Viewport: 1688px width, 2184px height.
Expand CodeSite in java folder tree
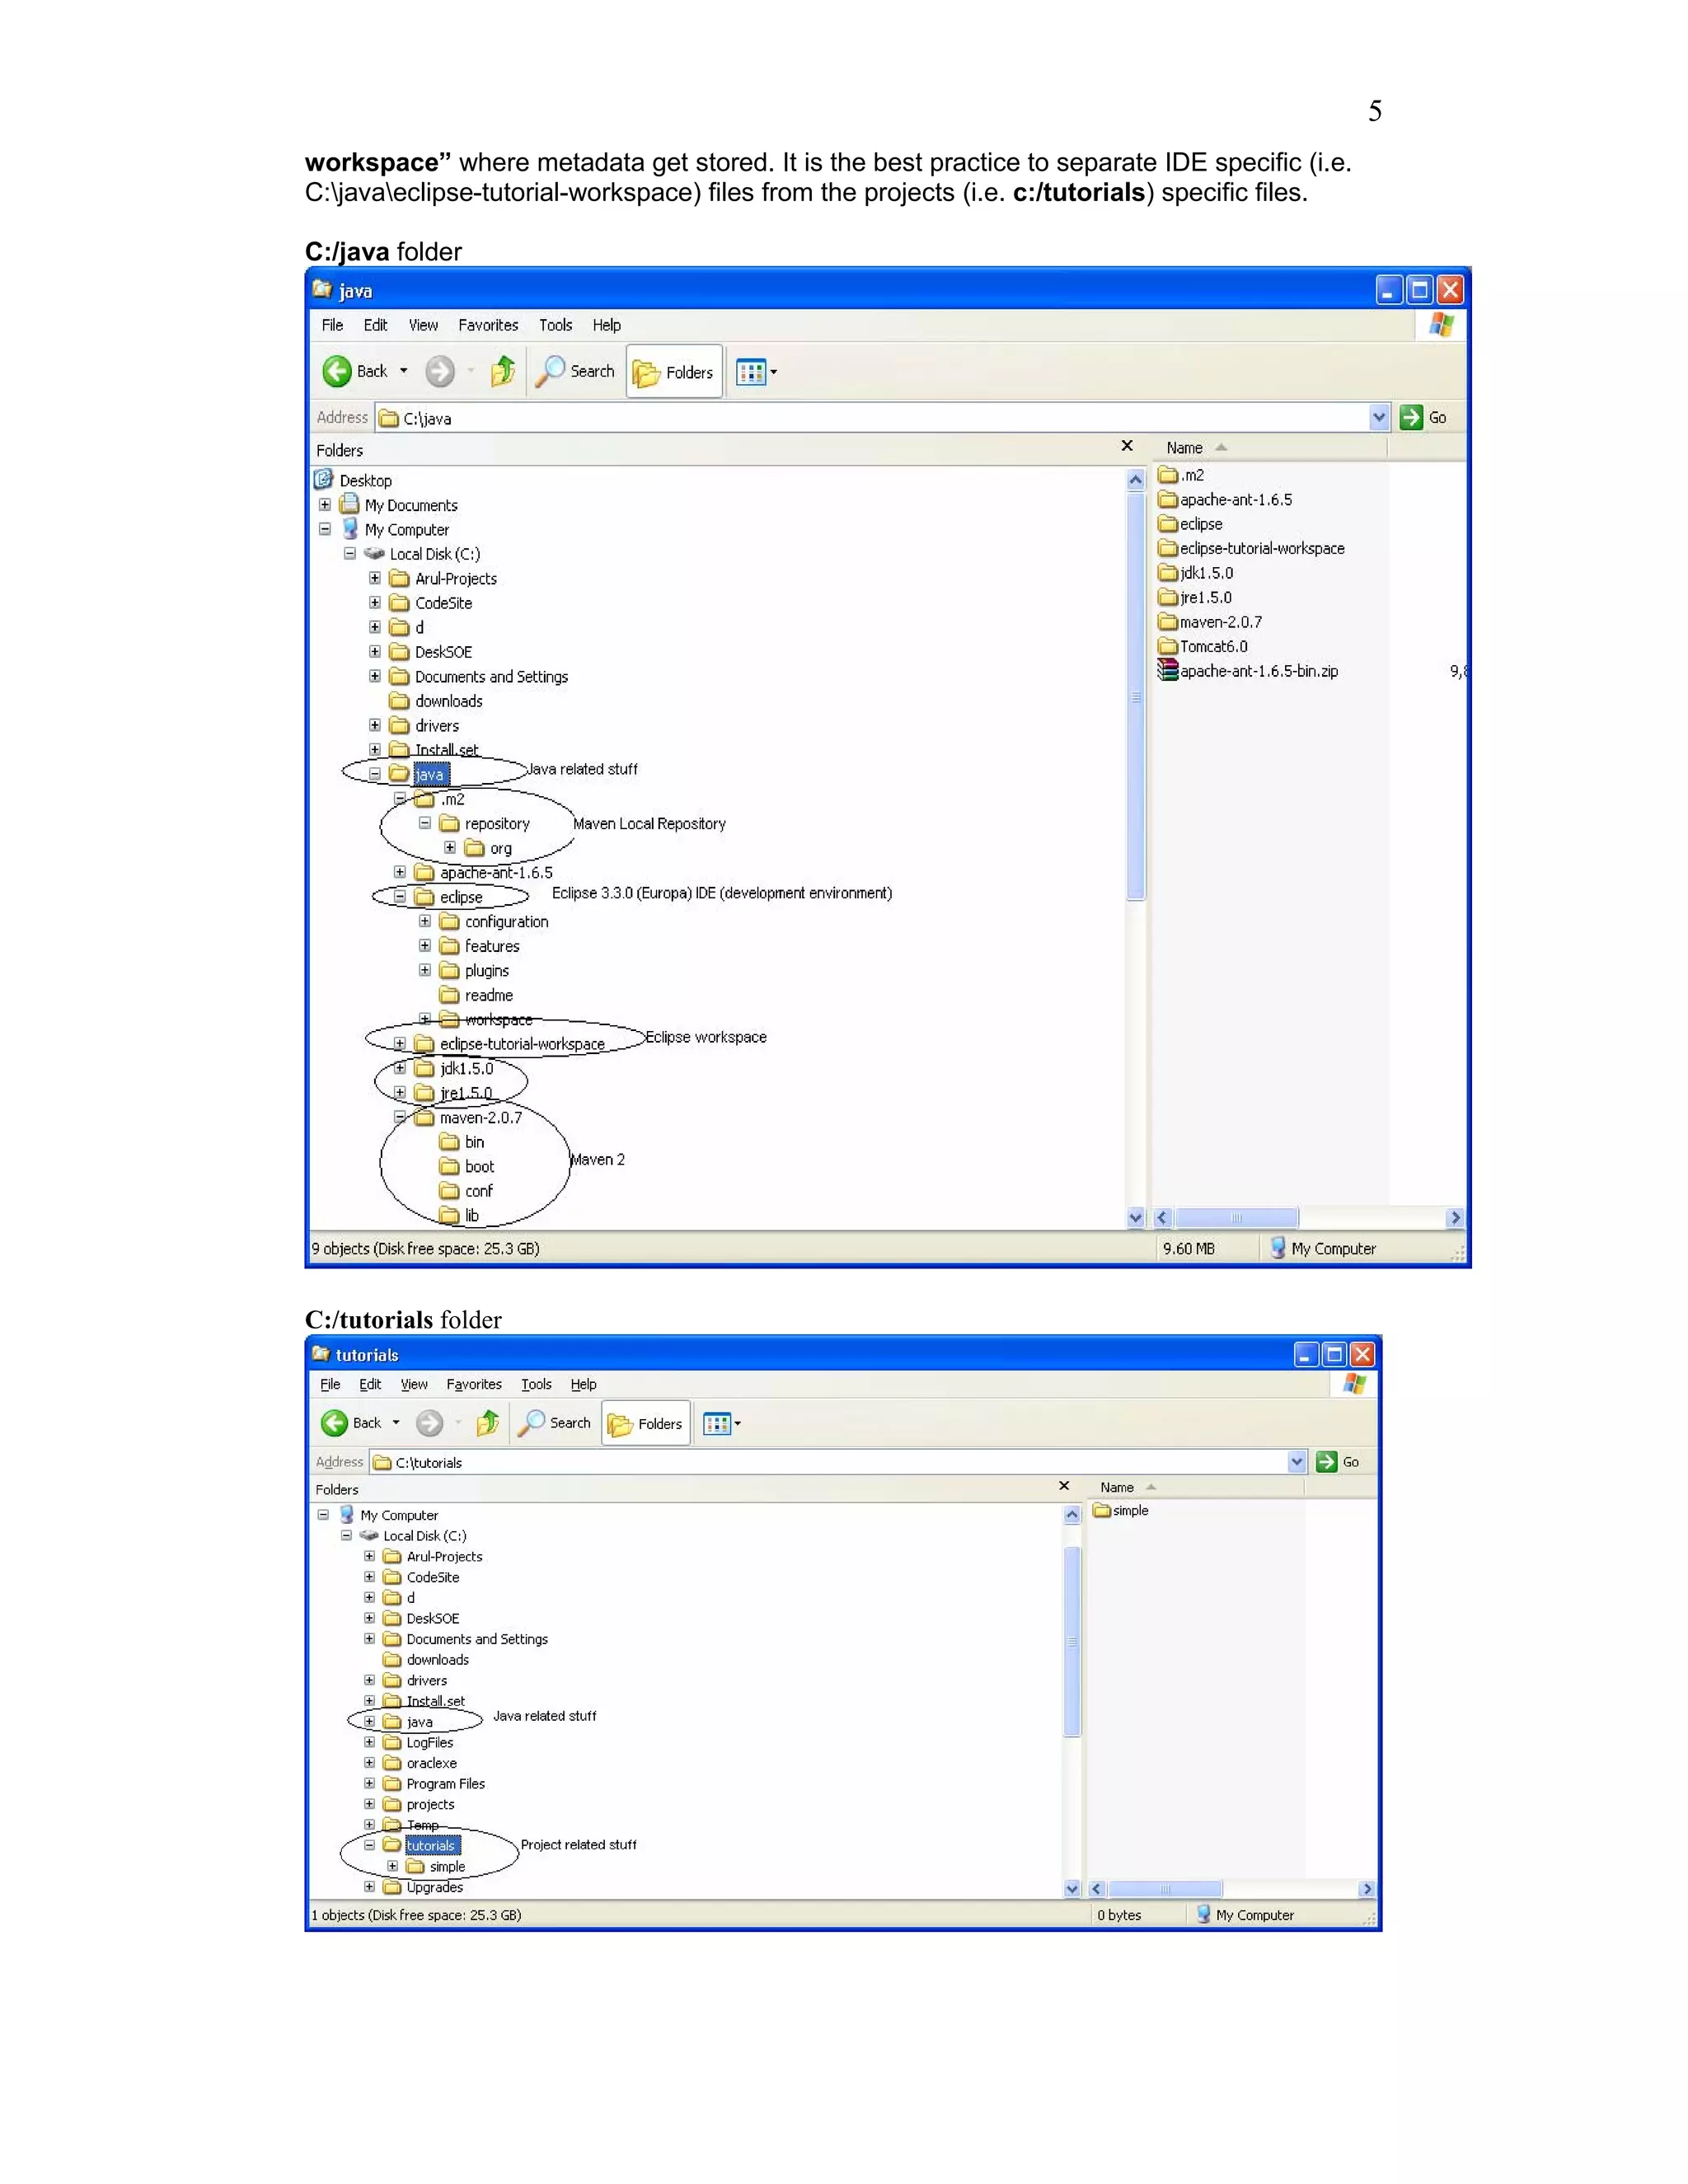(375, 603)
